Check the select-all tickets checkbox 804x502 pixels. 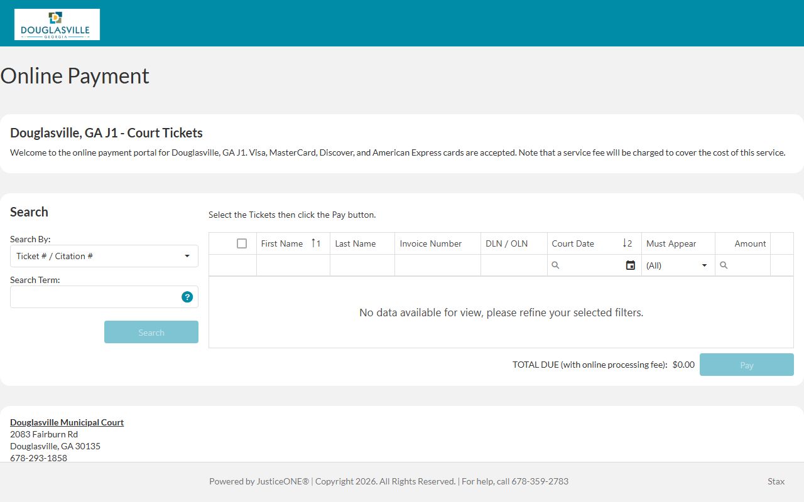coord(242,243)
